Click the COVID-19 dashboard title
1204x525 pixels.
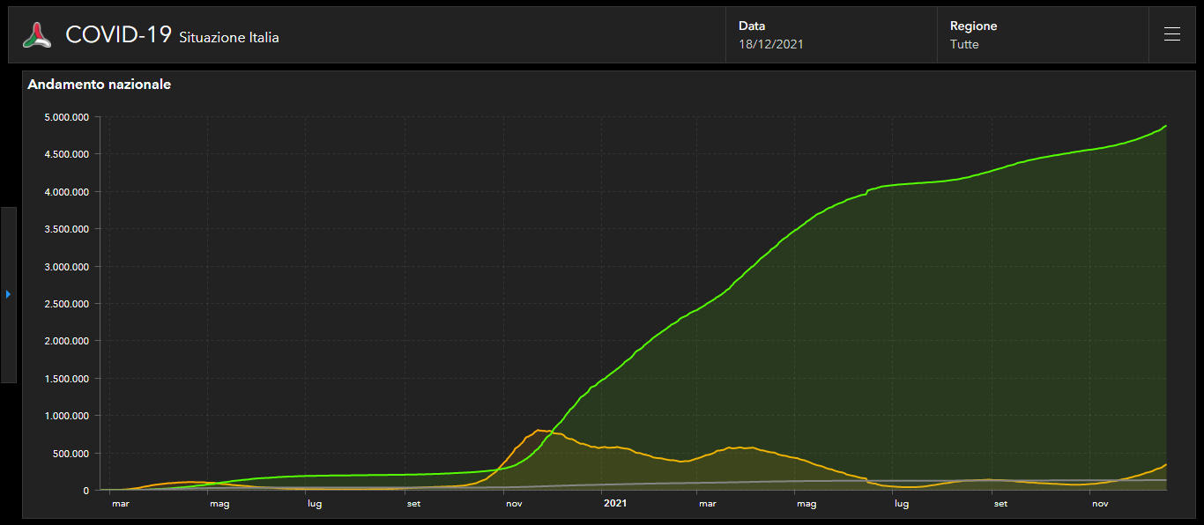point(118,35)
